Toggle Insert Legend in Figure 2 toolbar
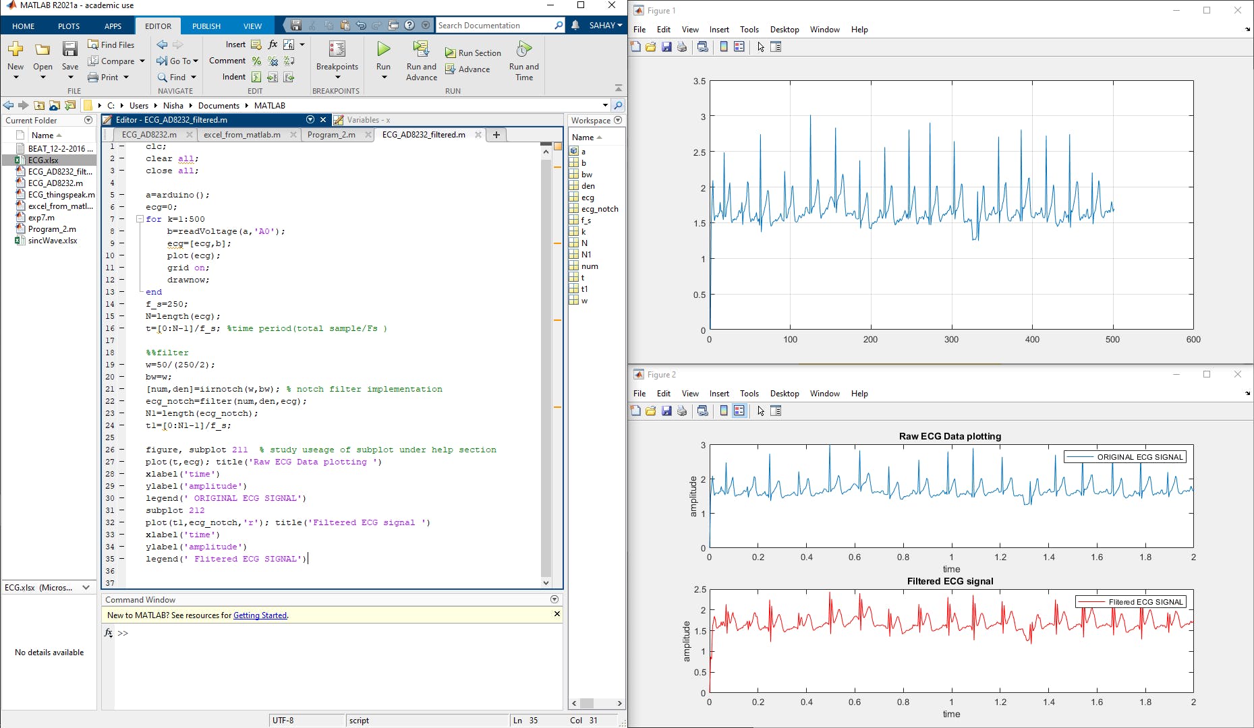Screen dimensions: 1254x728 (739, 411)
